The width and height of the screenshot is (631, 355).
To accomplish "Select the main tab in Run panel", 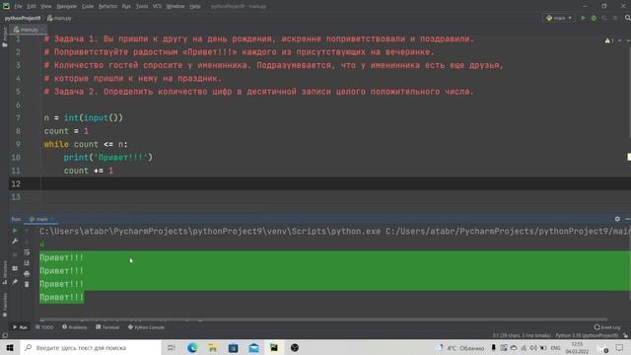I will [x=40, y=219].
